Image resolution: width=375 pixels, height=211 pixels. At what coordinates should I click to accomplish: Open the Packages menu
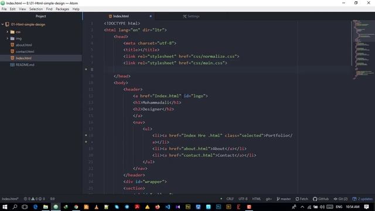pos(62,9)
